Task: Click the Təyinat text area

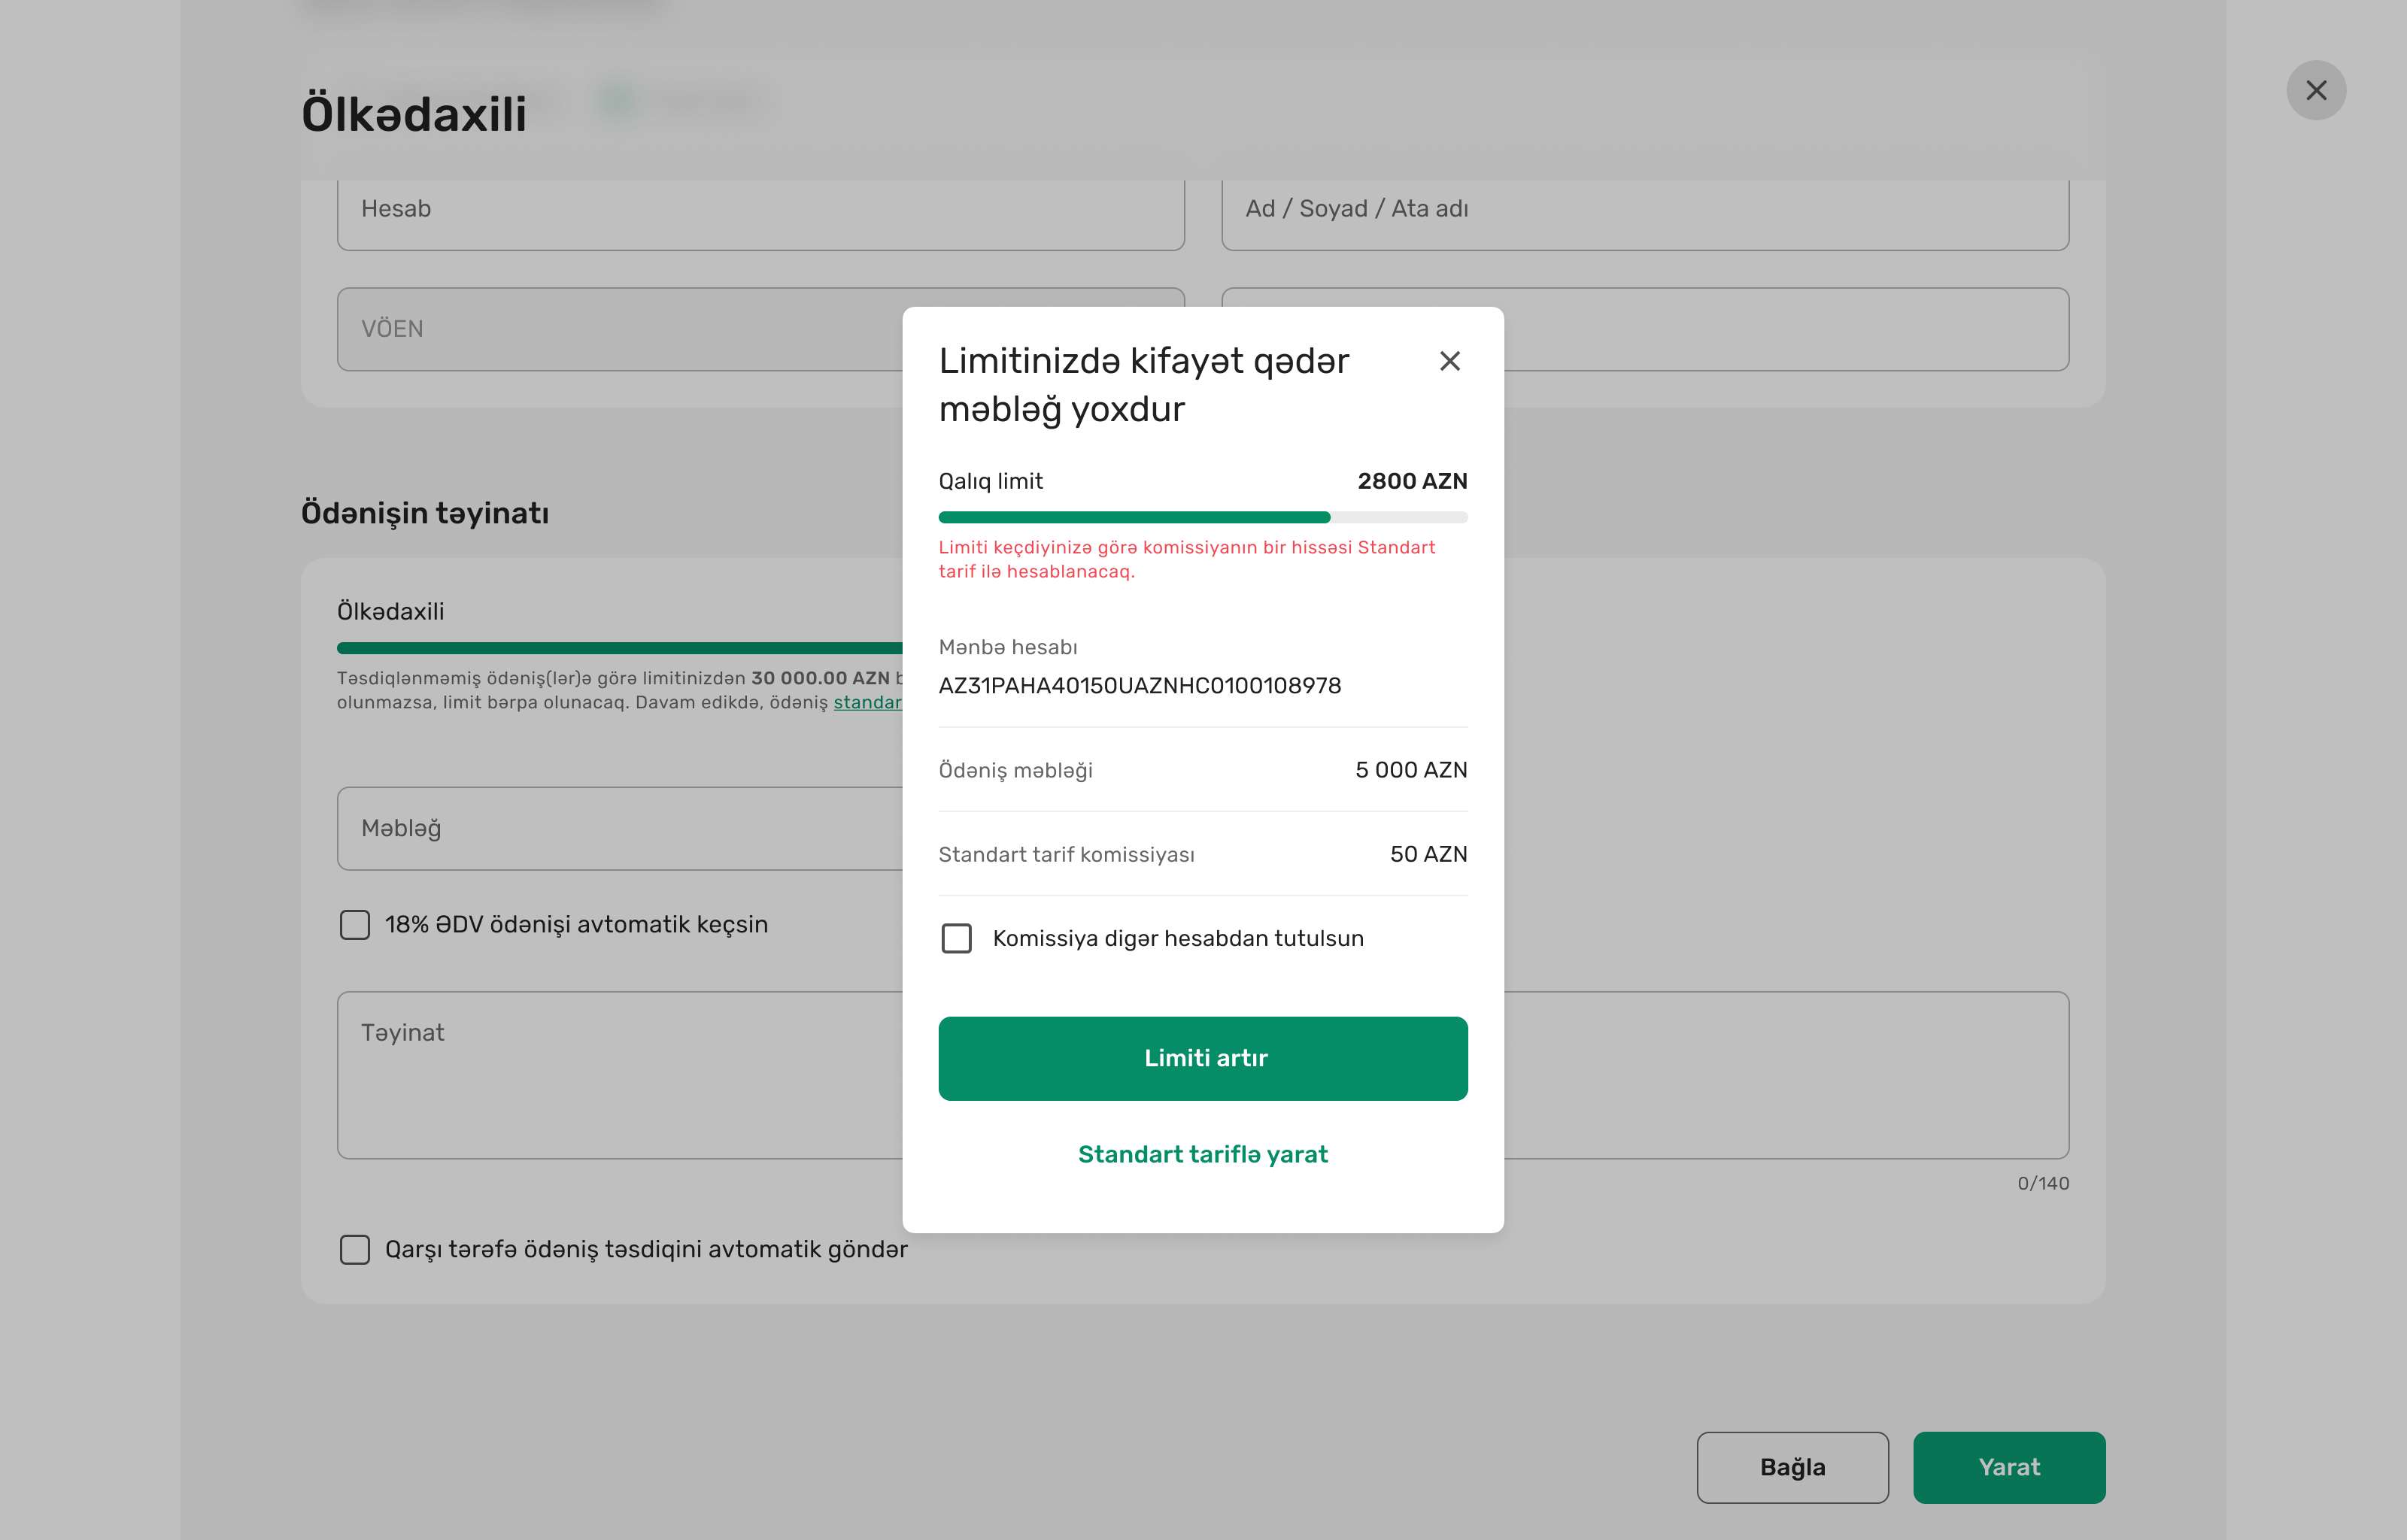Action: [620, 1074]
